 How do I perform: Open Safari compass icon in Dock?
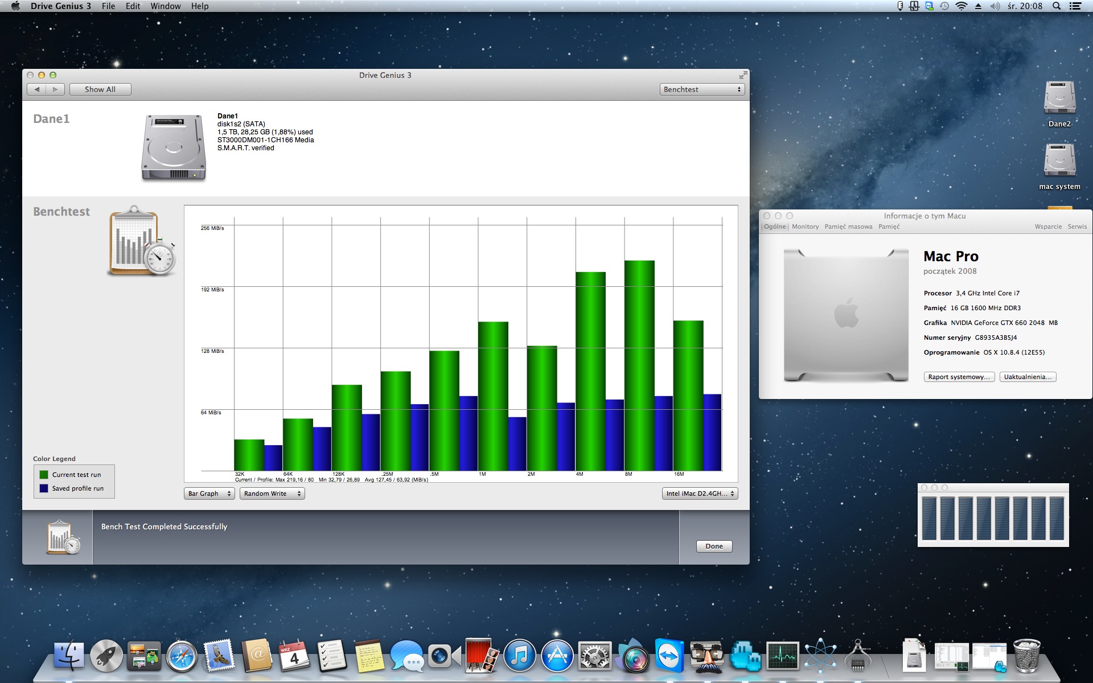pos(182,656)
